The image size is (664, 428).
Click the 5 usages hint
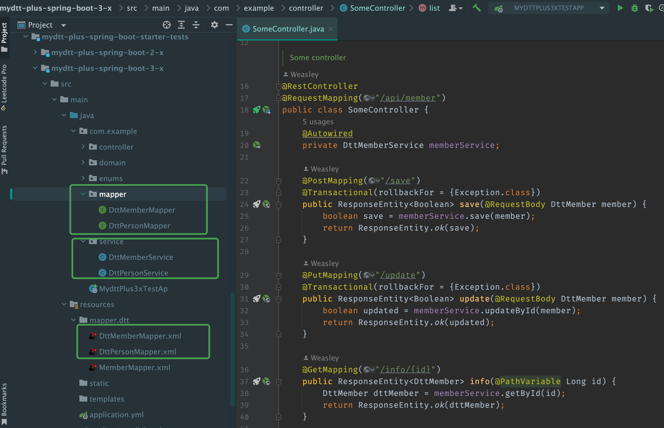318,122
